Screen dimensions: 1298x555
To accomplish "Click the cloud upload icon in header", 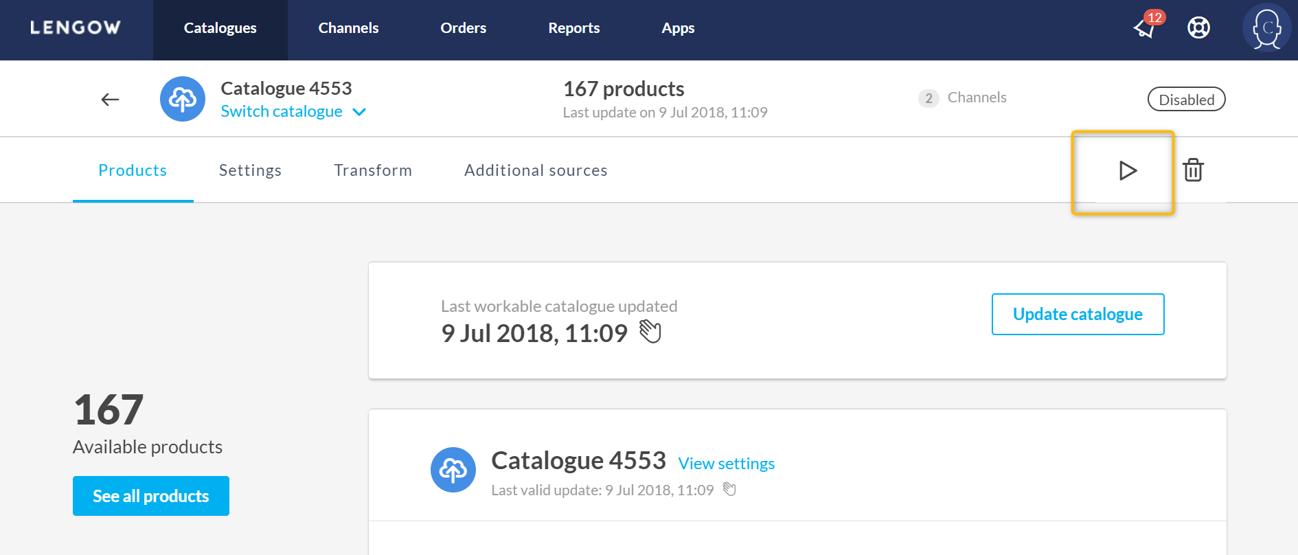I will pyautogui.click(x=183, y=99).
